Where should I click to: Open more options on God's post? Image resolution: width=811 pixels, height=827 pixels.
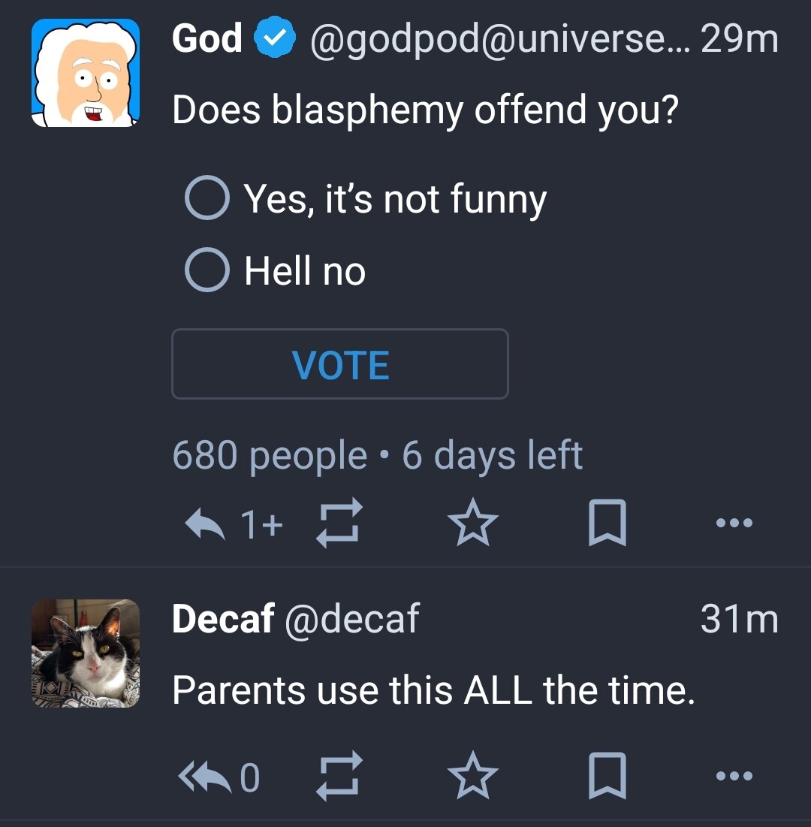pyautogui.click(x=734, y=524)
